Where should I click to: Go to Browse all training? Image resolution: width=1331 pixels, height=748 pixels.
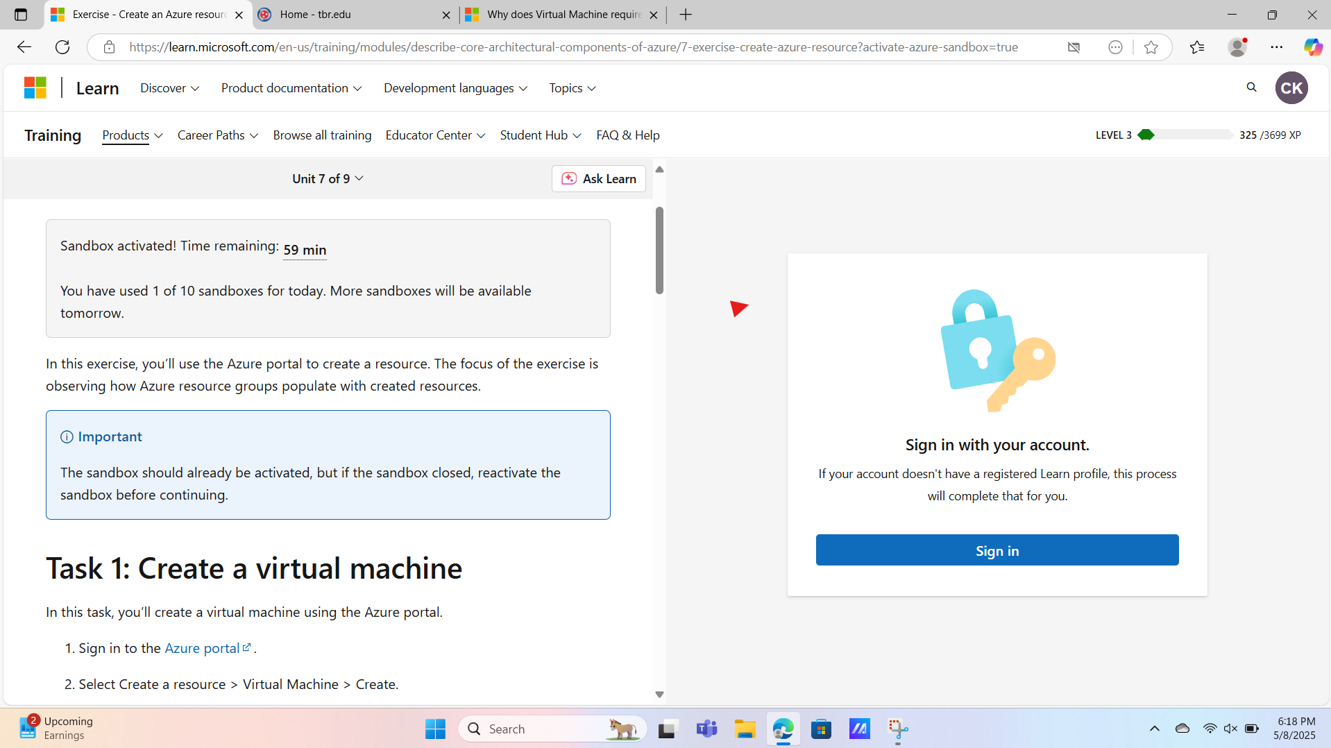click(322, 135)
